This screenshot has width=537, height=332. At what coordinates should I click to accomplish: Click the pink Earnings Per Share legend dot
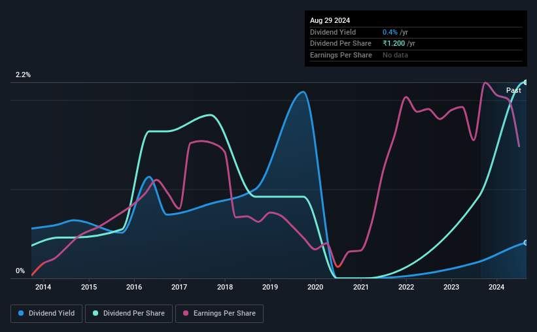click(x=186, y=313)
